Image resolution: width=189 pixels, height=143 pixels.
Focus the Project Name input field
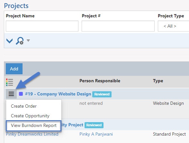point(42,26)
